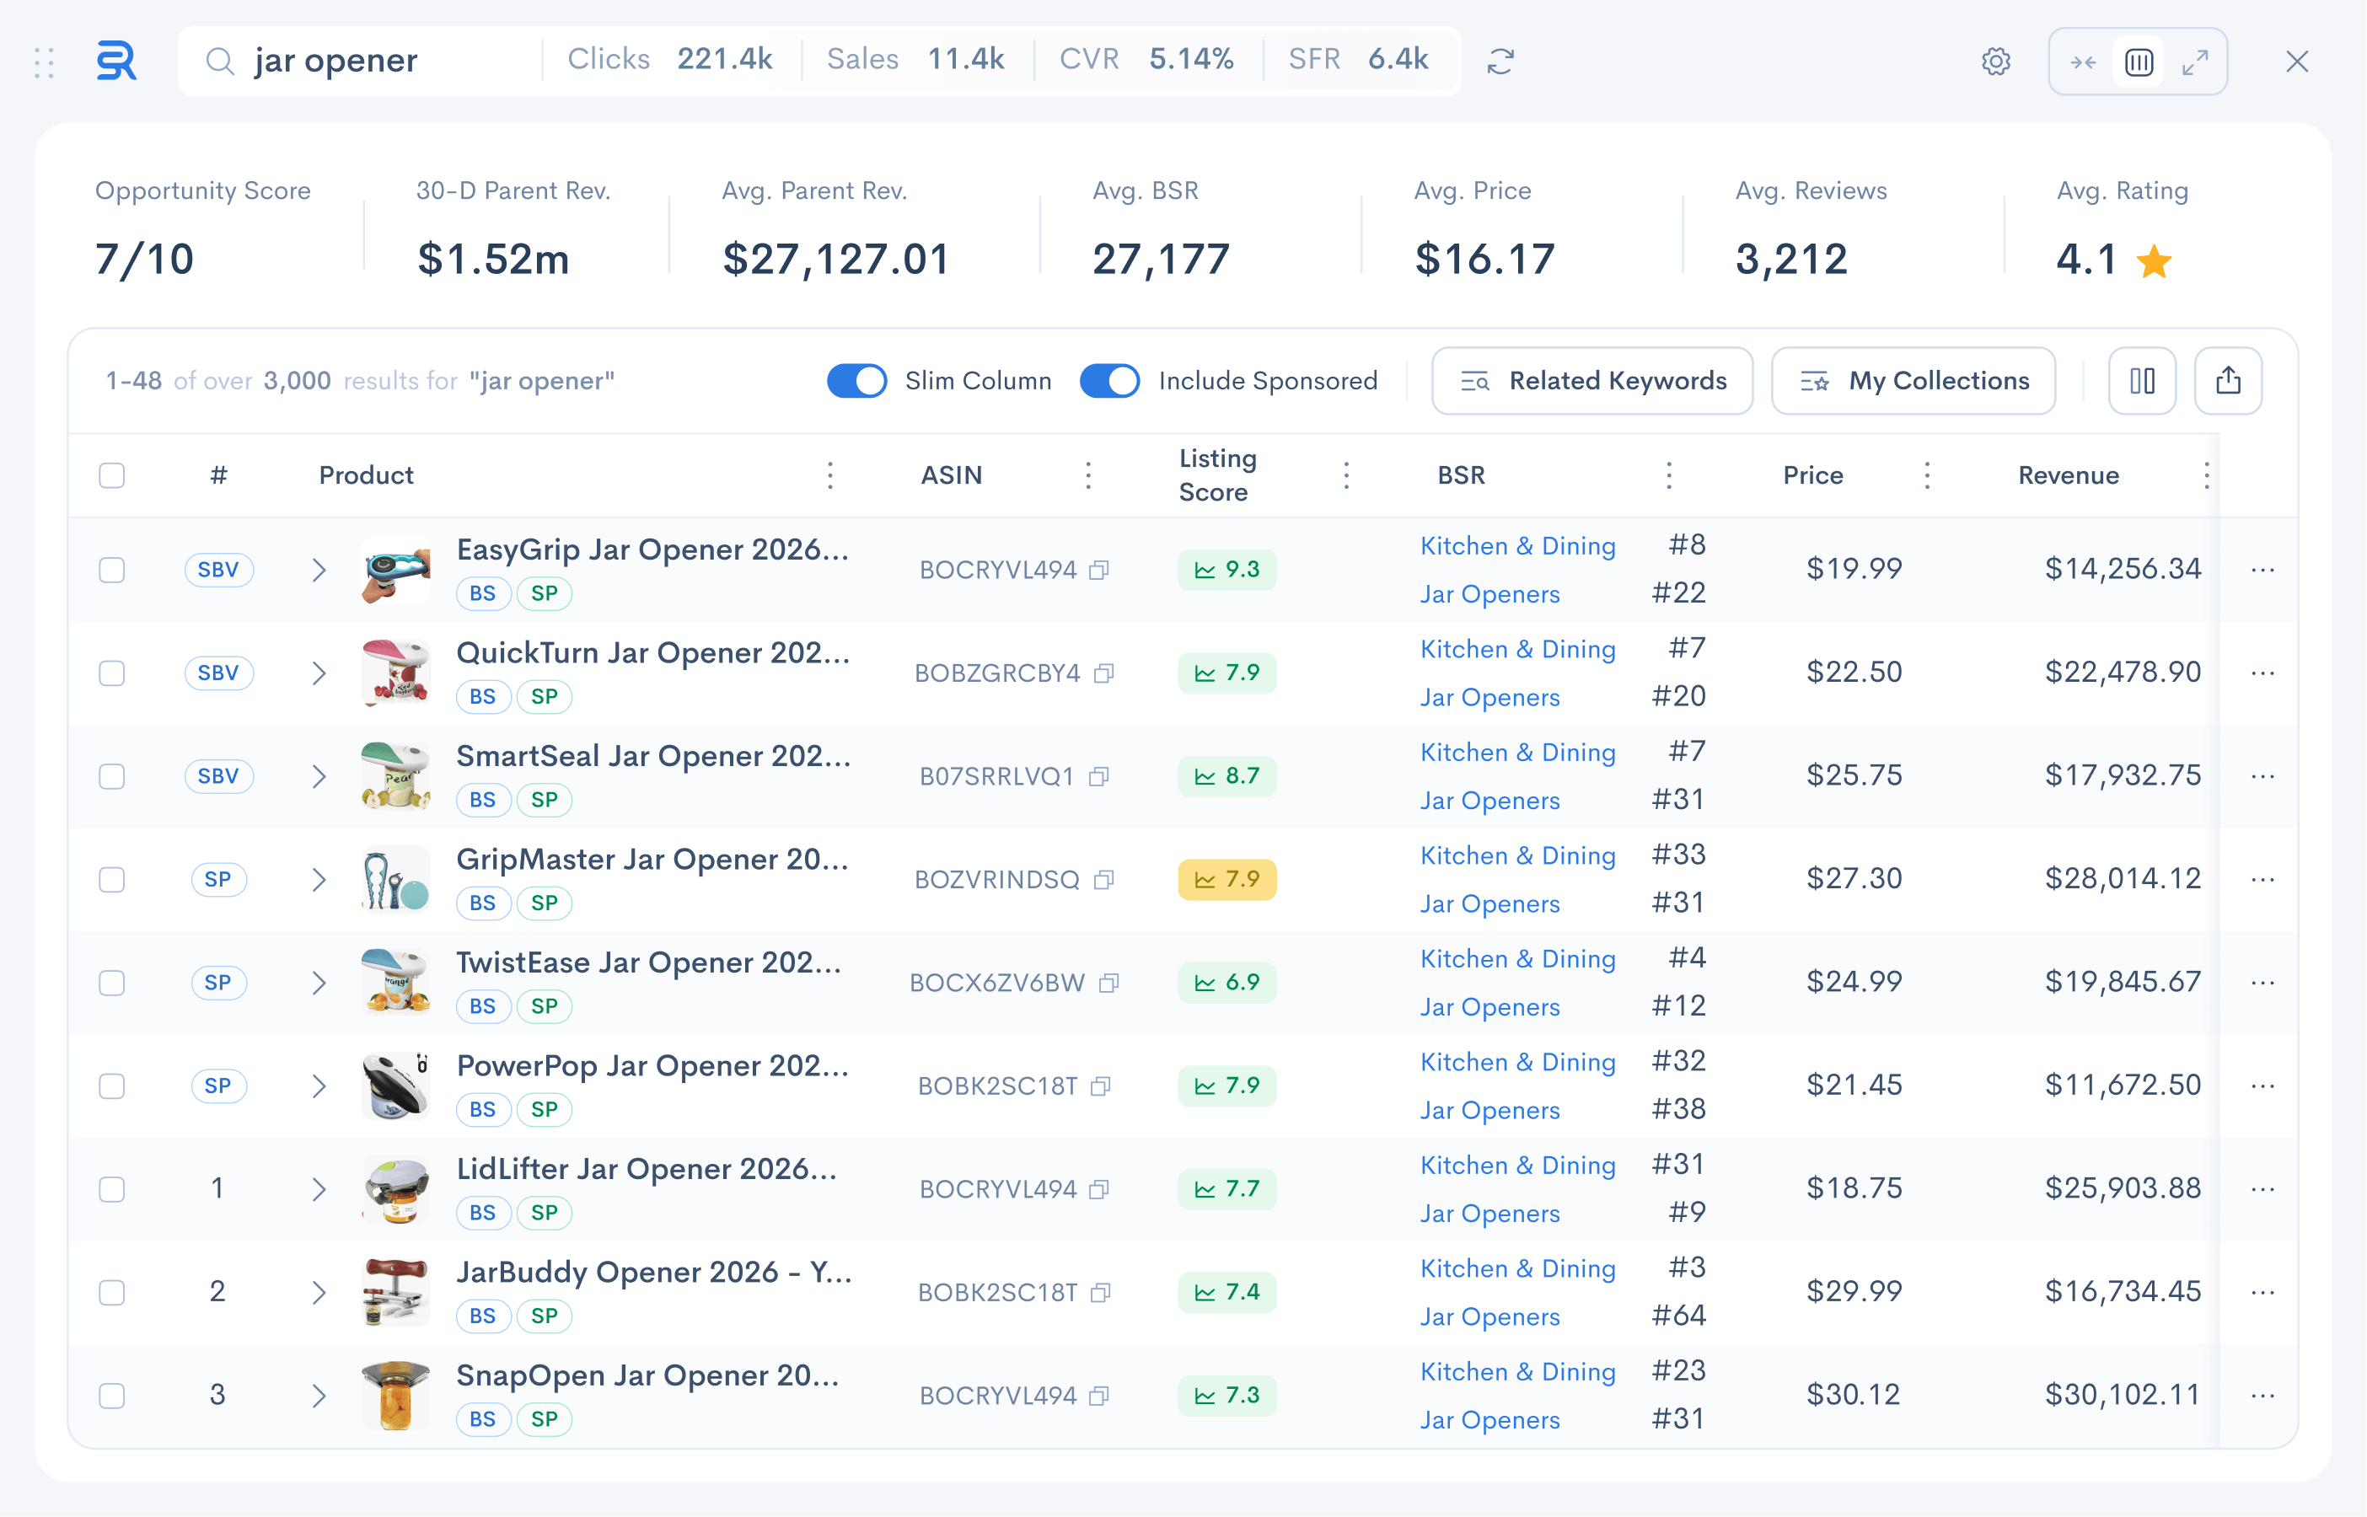Switch to expanded fullscreen view icon
Image resolution: width=2367 pixels, height=1517 pixels.
point(2195,62)
